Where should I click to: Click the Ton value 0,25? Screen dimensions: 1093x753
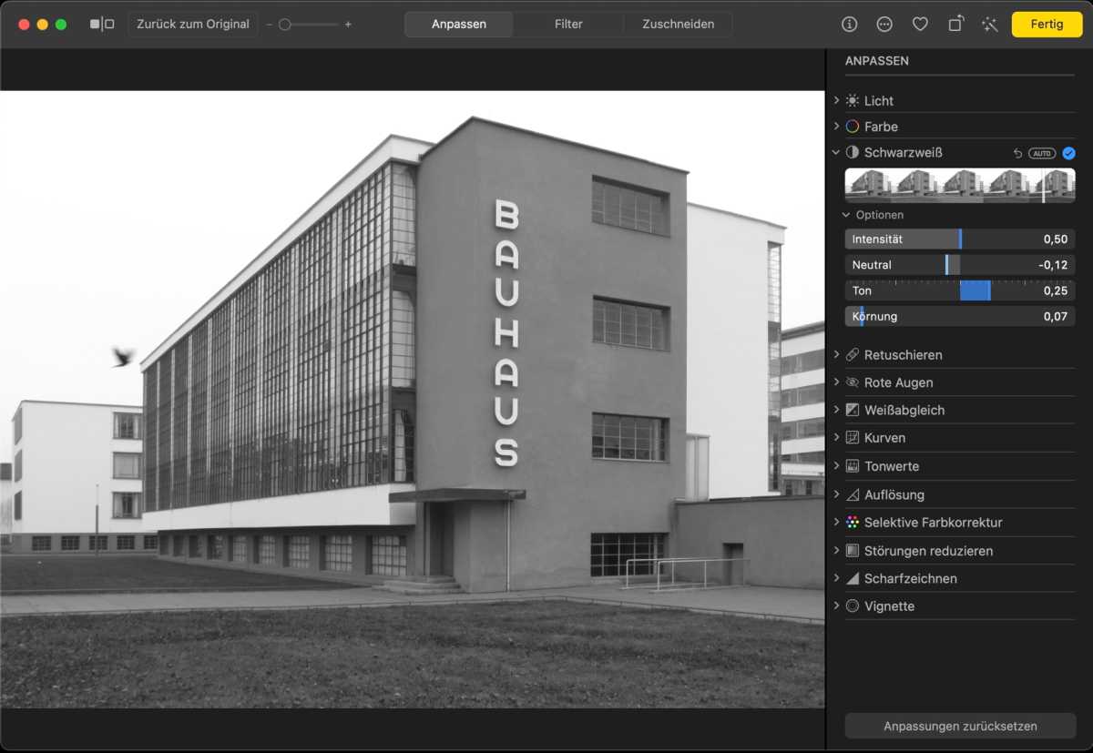click(1056, 290)
